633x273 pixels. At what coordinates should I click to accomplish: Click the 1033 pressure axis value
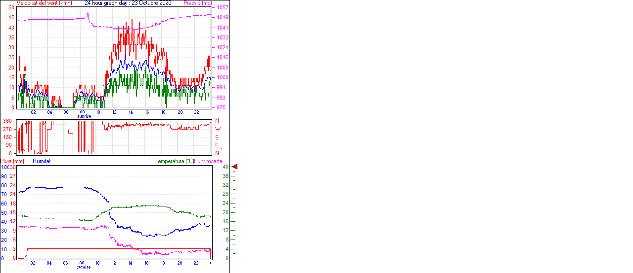coord(222,37)
